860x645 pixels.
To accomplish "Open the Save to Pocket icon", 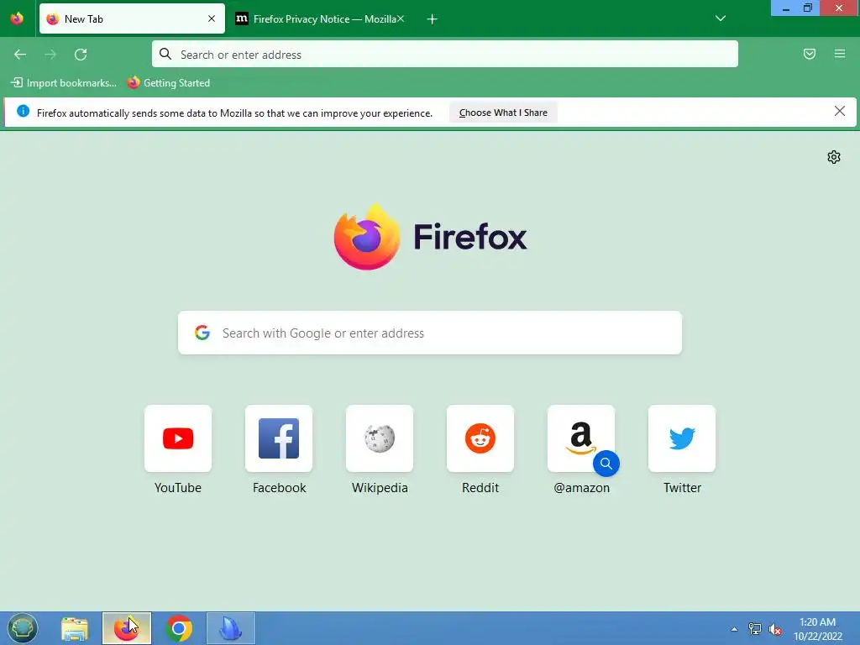I will click(810, 54).
